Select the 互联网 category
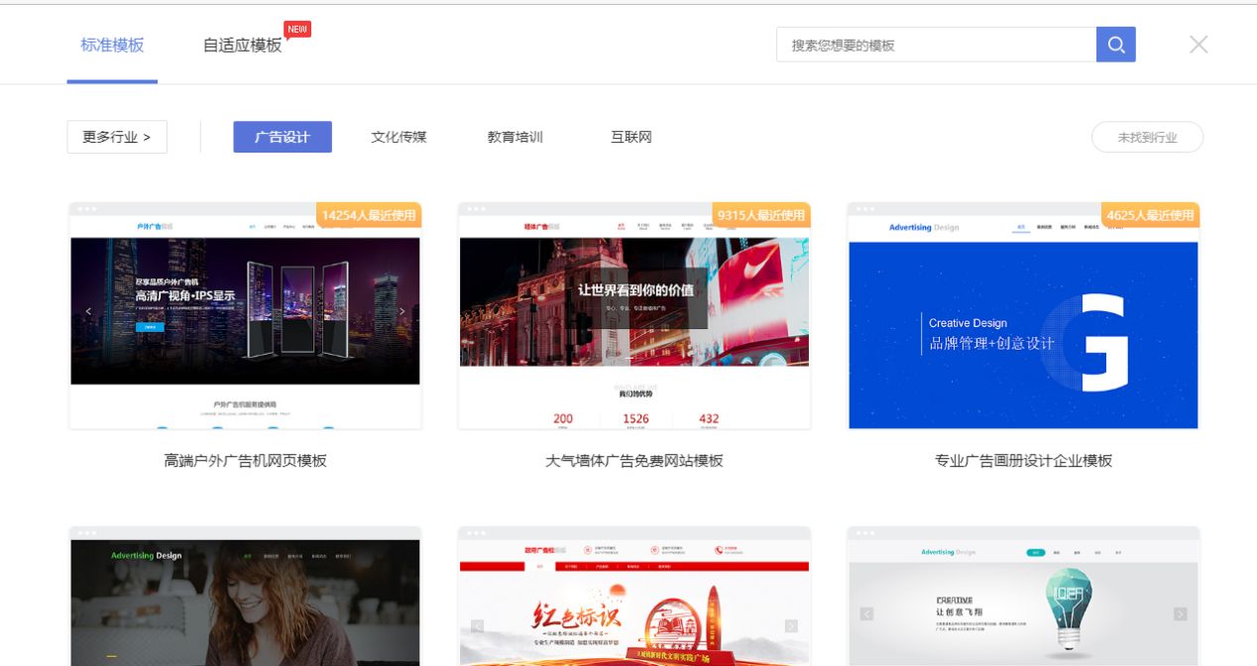 (632, 137)
